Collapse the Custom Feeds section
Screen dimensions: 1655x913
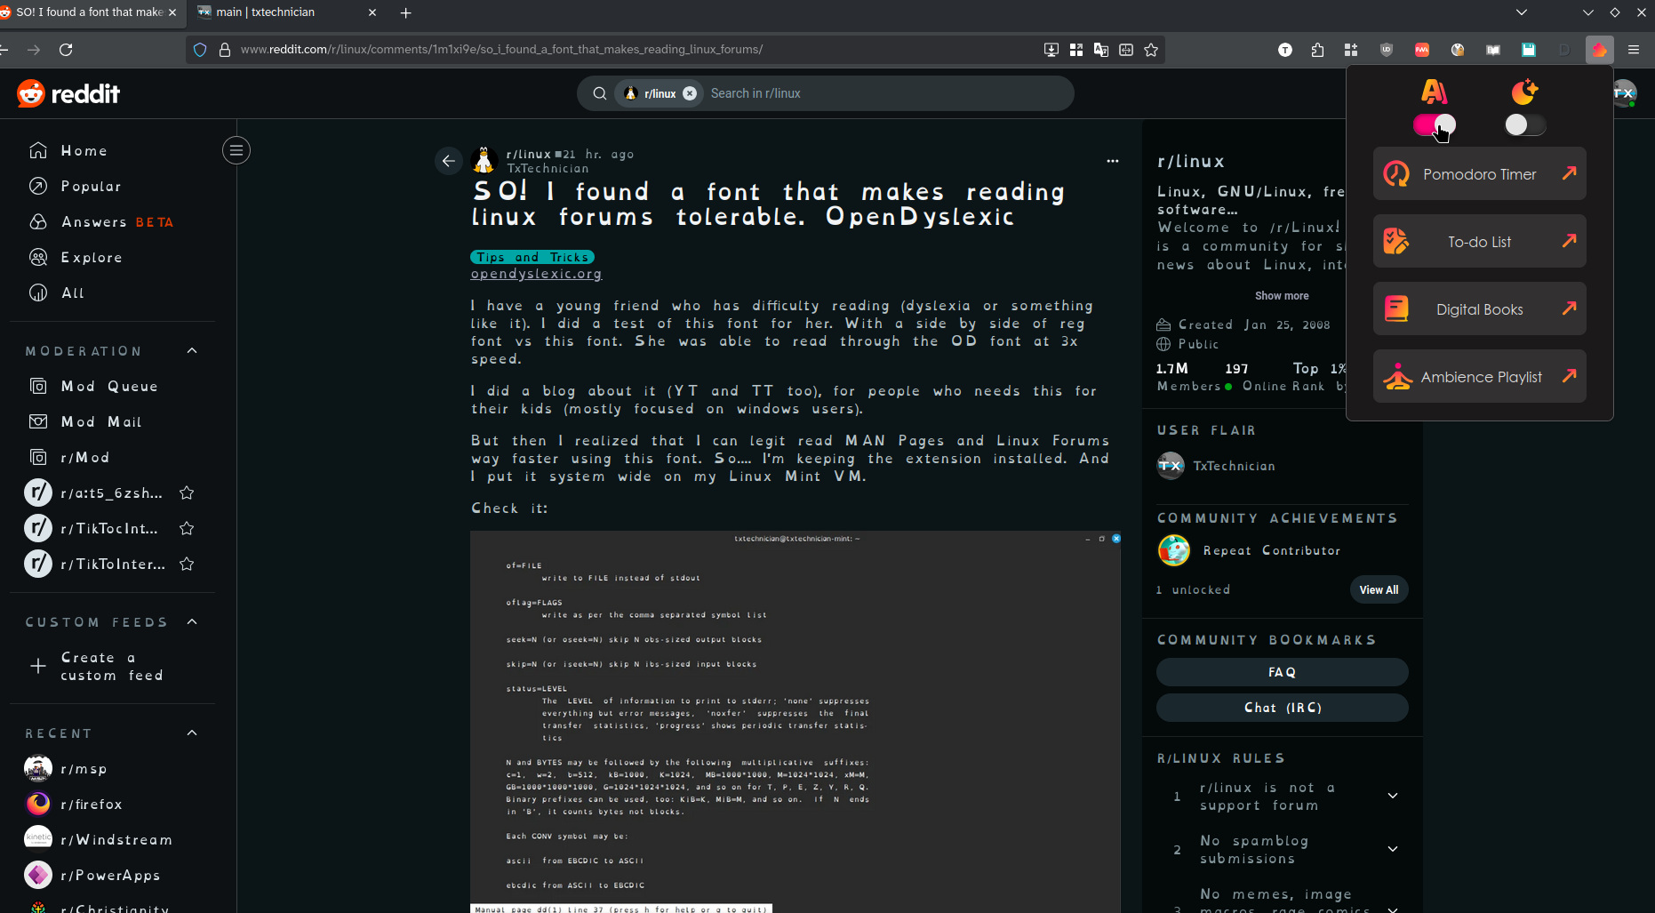192,621
